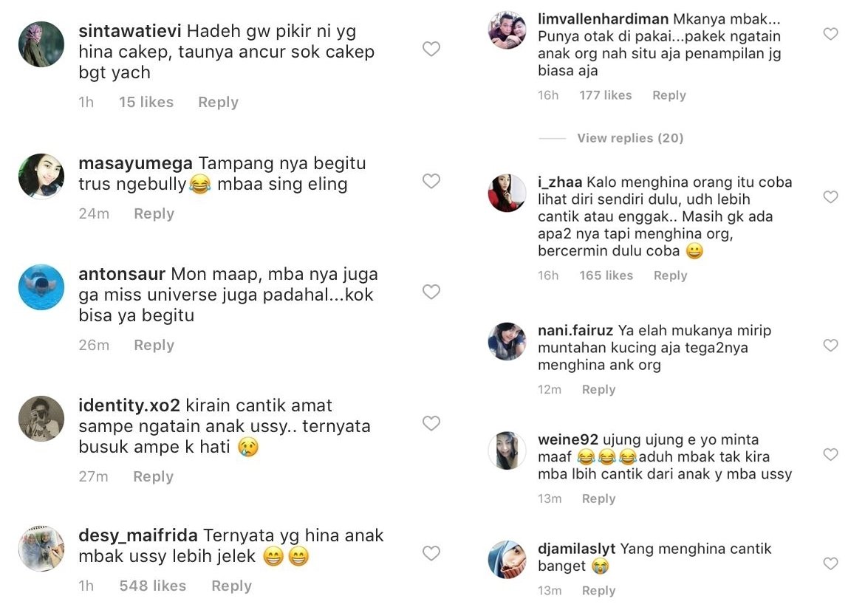The height and width of the screenshot is (610, 865).
Task: Reply to desy_maifrida's comment
Action: (231, 586)
